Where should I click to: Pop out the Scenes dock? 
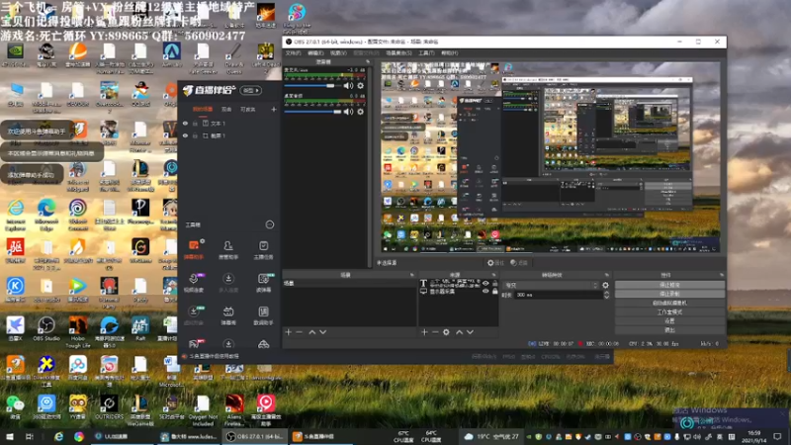pyautogui.click(x=411, y=275)
